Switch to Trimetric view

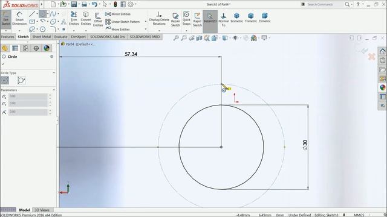(x=251, y=18)
